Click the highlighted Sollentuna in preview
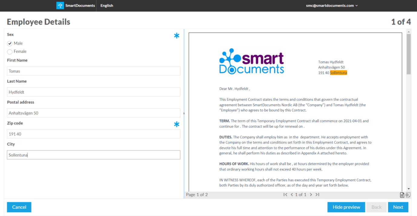The width and height of the screenshot is (417, 216). click(x=339, y=73)
